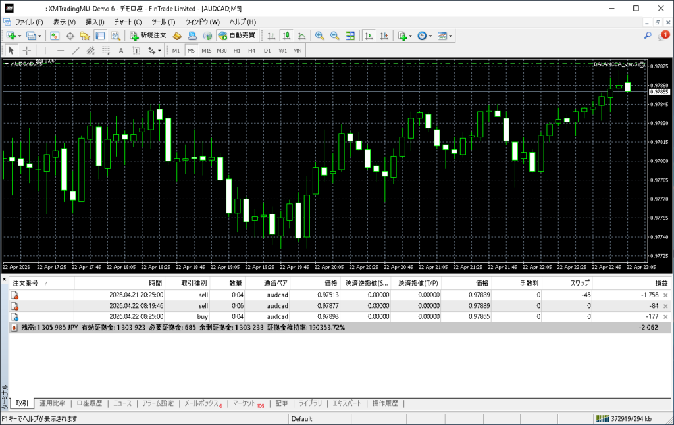Click the tile windows icon
The height and width of the screenshot is (425, 674).
(x=350, y=36)
